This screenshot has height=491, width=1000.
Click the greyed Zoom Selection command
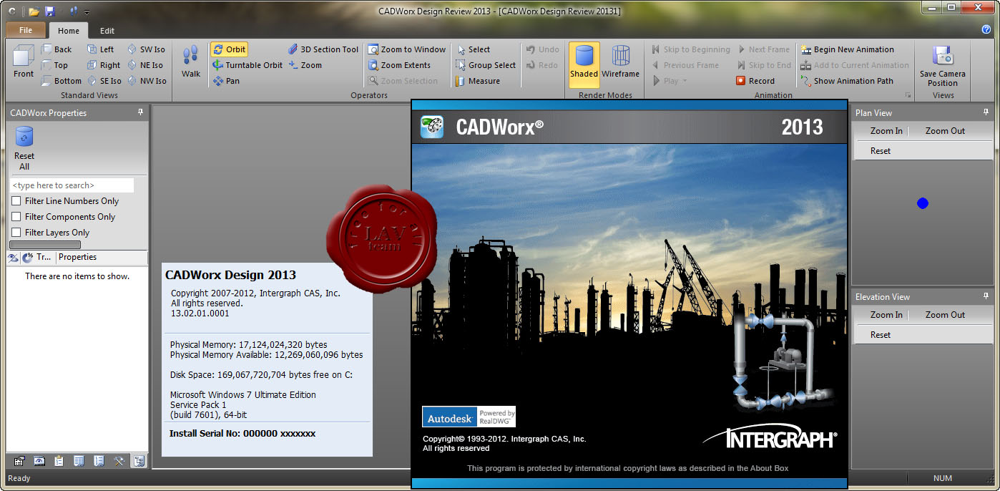403,81
